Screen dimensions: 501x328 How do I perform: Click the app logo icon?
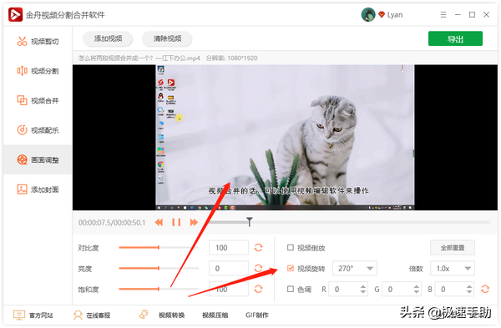[15, 15]
